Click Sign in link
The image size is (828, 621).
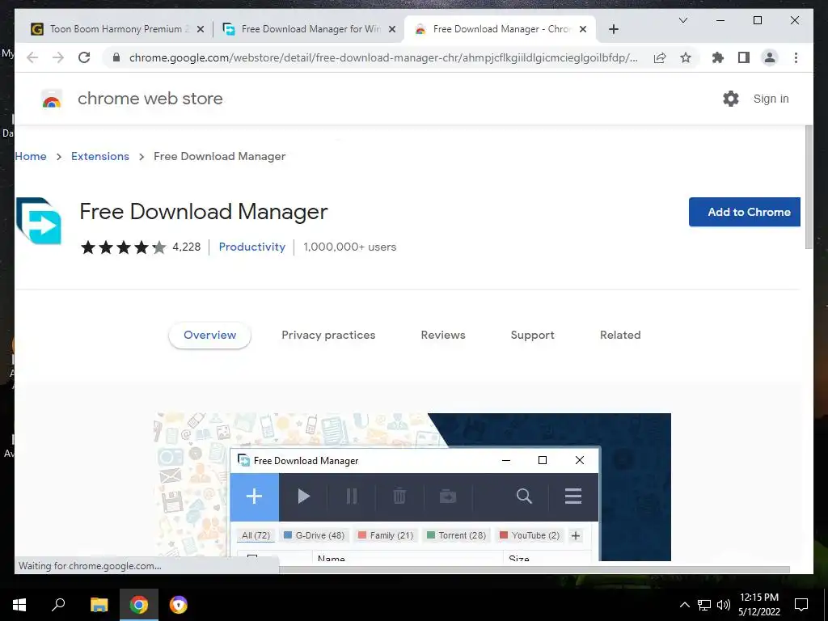click(771, 99)
